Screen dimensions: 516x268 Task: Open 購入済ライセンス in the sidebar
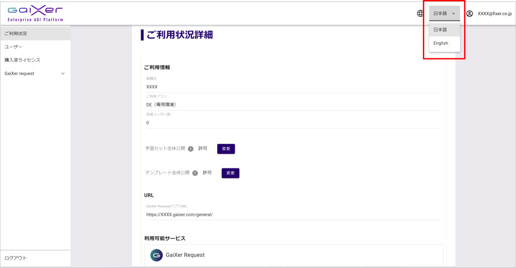click(23, 60)
